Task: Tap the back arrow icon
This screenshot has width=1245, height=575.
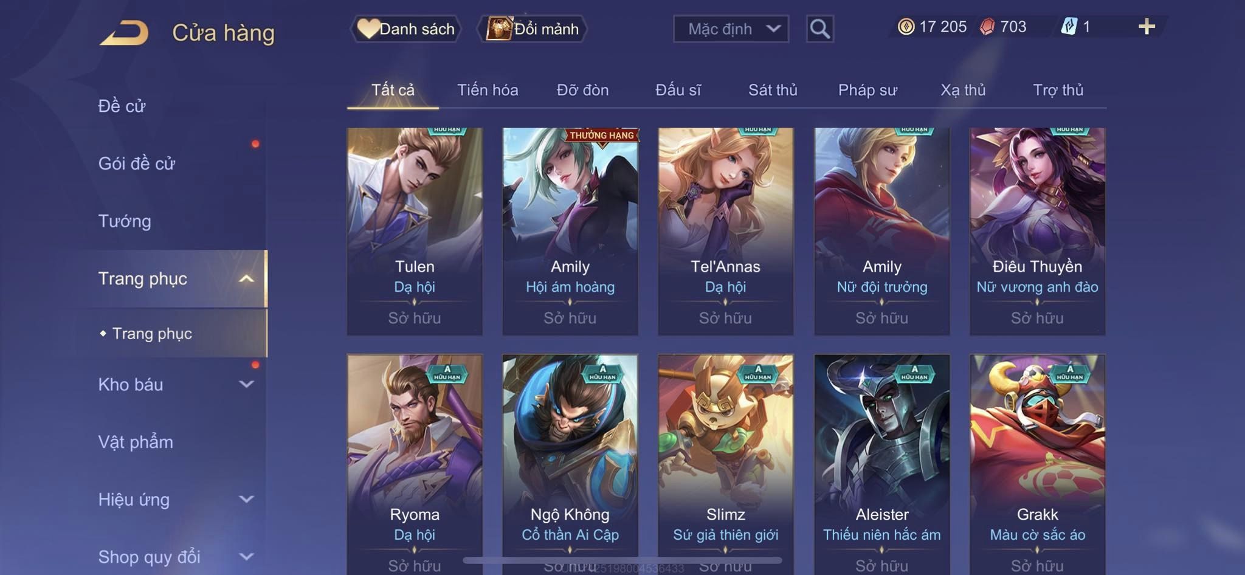Action: click(125, 32)
